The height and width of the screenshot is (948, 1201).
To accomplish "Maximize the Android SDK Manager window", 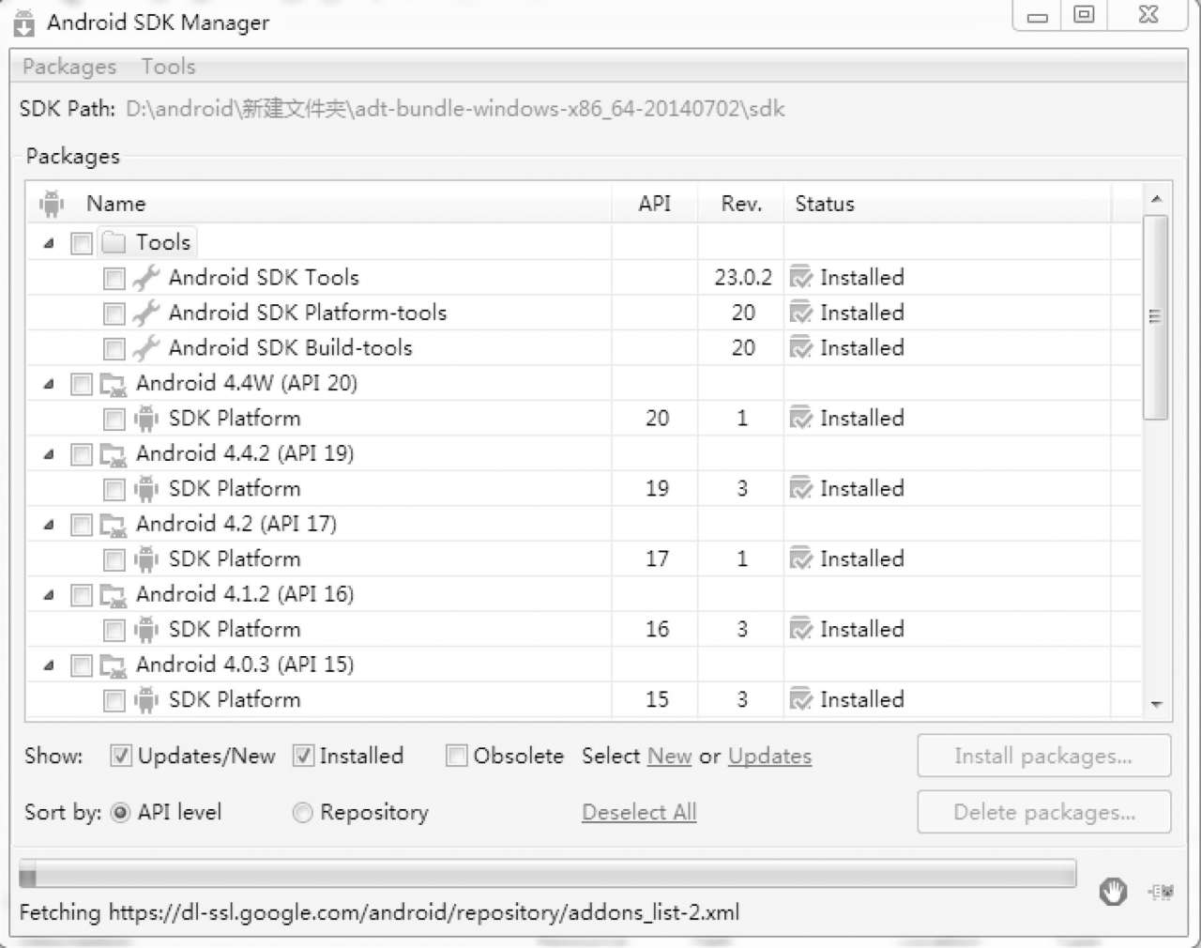I will [x=1084, y=15].
